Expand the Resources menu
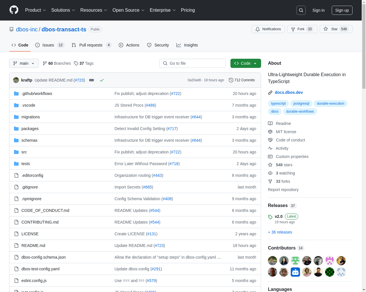The height and width of the screenshot is (292, 366). 94,10
